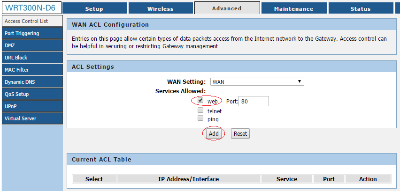
Task: Enable the ping service checkbox
Action: click(200, 118)
